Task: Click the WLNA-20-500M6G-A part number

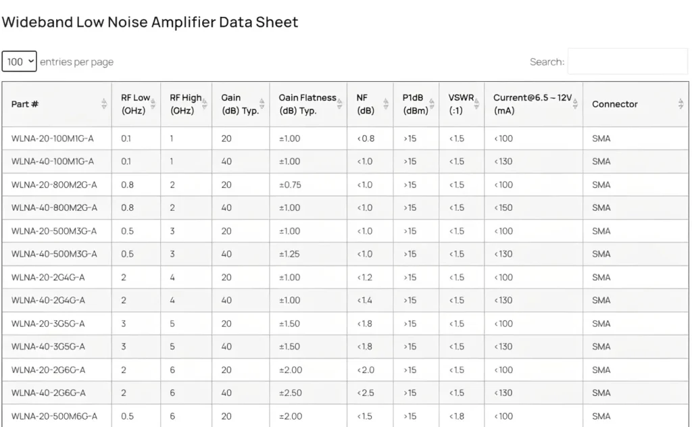Action: (54, 416)
